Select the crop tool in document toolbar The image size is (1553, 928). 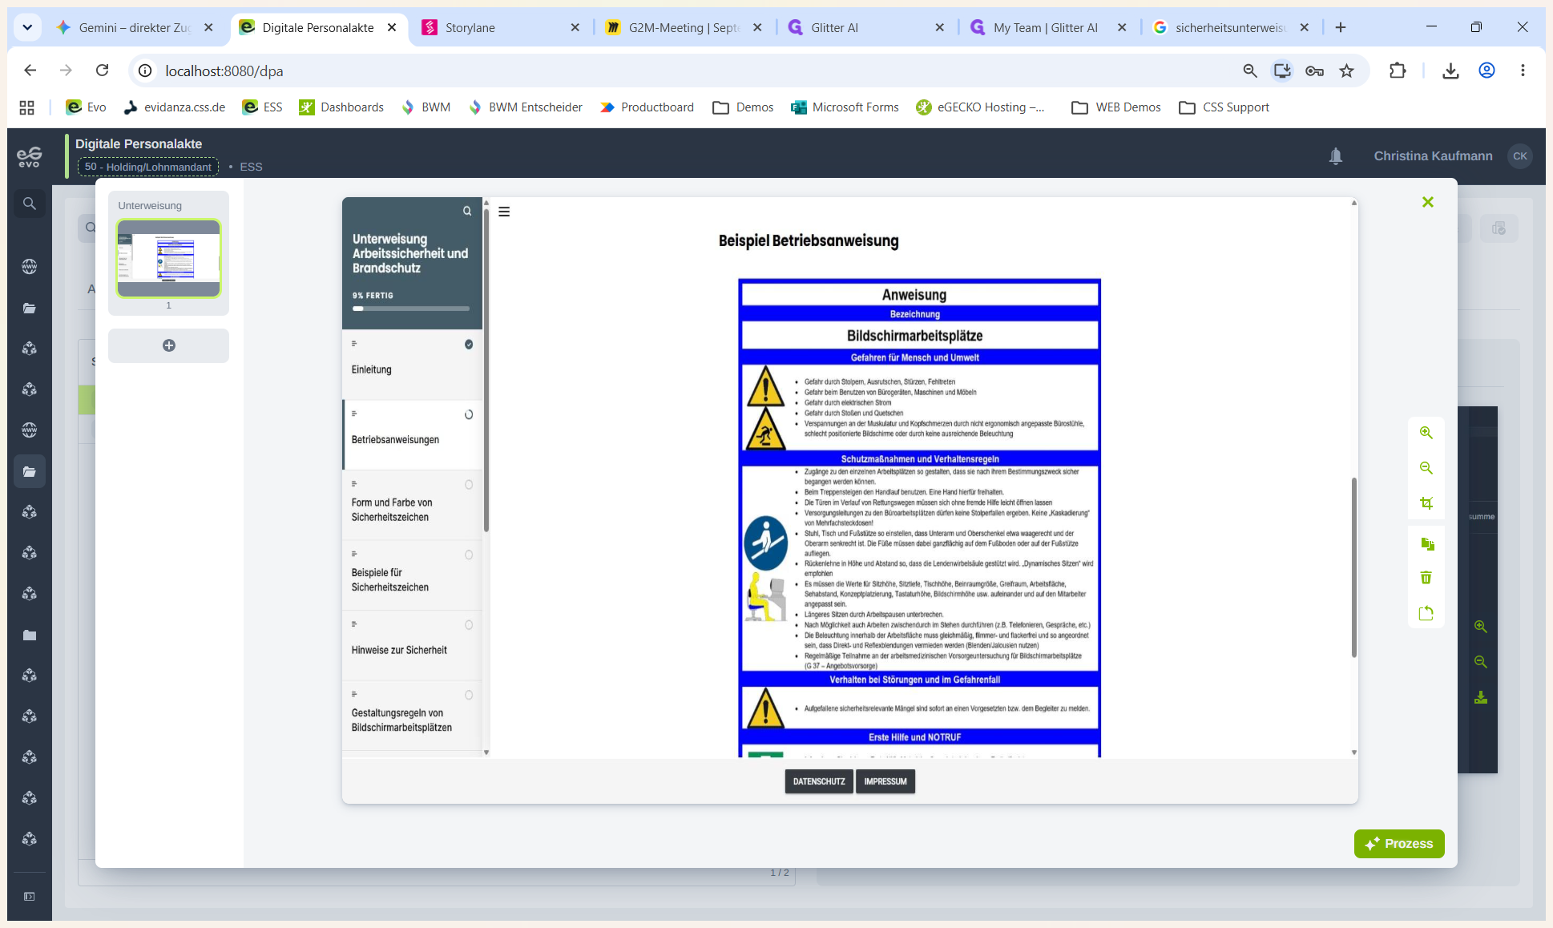pyautogui.click(x=1426, y=503)
